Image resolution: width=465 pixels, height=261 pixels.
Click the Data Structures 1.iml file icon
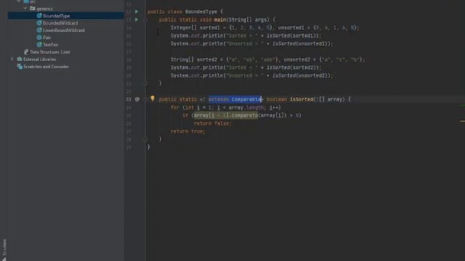click(26, 51)
